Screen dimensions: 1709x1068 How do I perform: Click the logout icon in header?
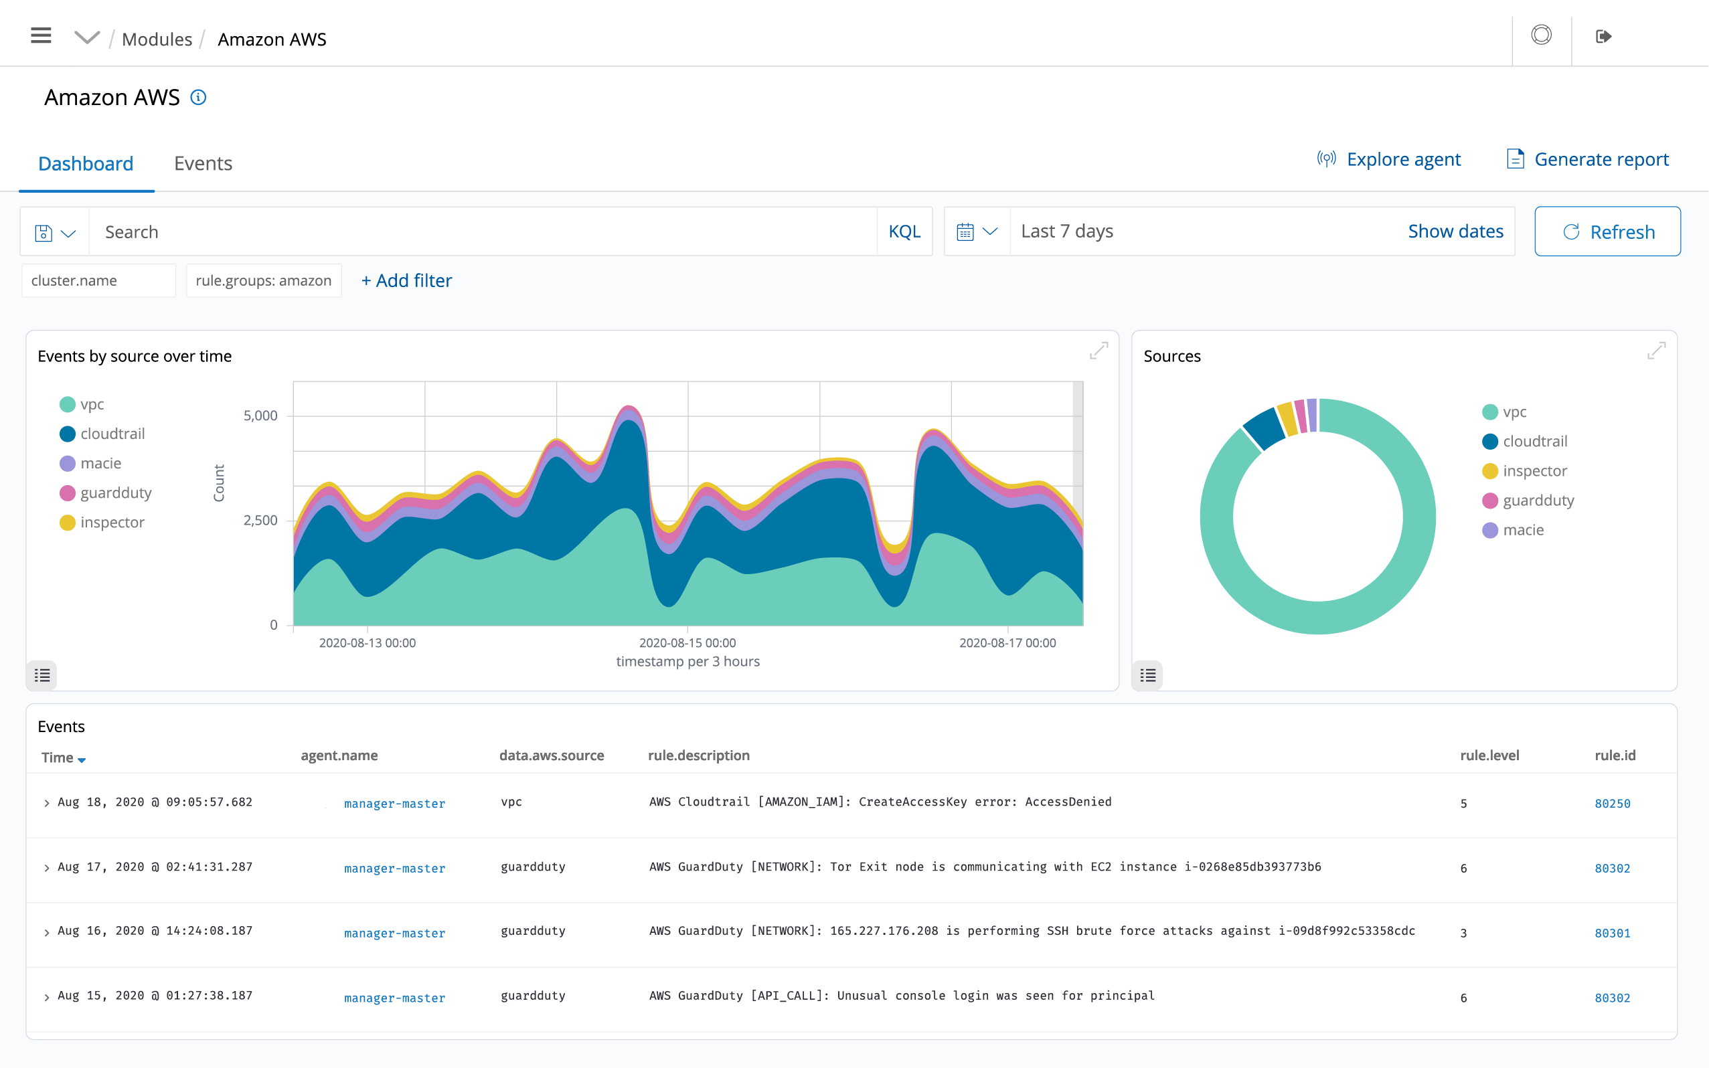tap(1603, 36)
